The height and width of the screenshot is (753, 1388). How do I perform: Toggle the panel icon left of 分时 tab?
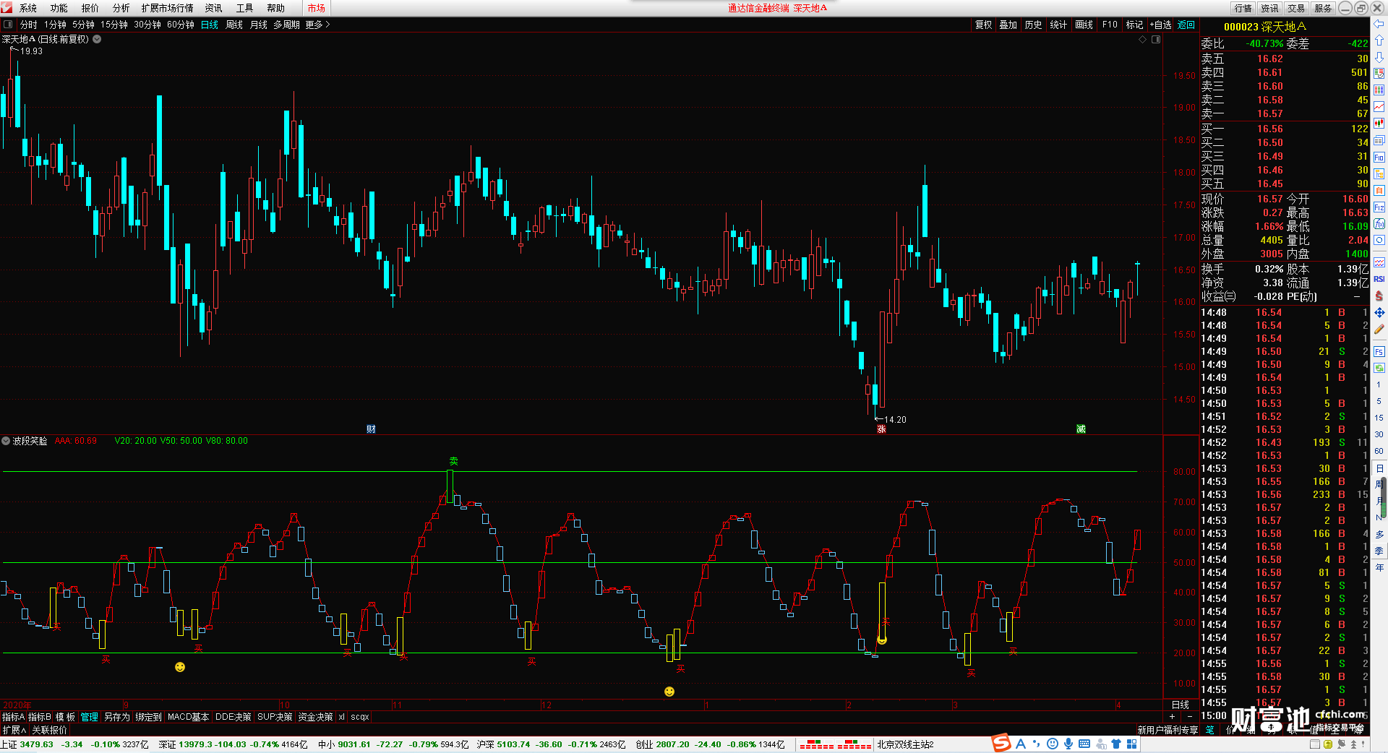coord(8,25)
